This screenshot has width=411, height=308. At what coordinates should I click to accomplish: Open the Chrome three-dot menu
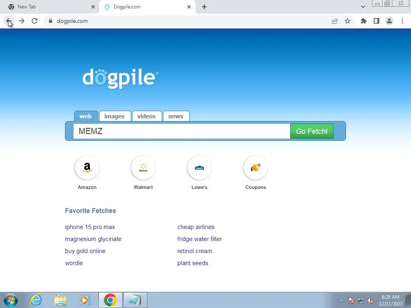402,21
